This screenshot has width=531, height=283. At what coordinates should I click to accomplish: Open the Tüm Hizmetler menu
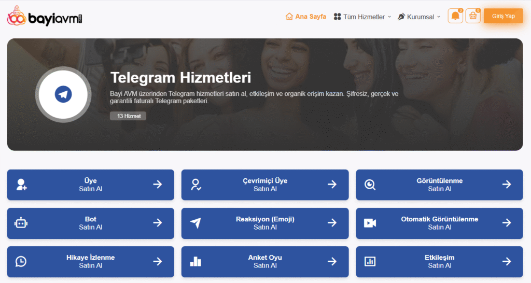point(362,17)
